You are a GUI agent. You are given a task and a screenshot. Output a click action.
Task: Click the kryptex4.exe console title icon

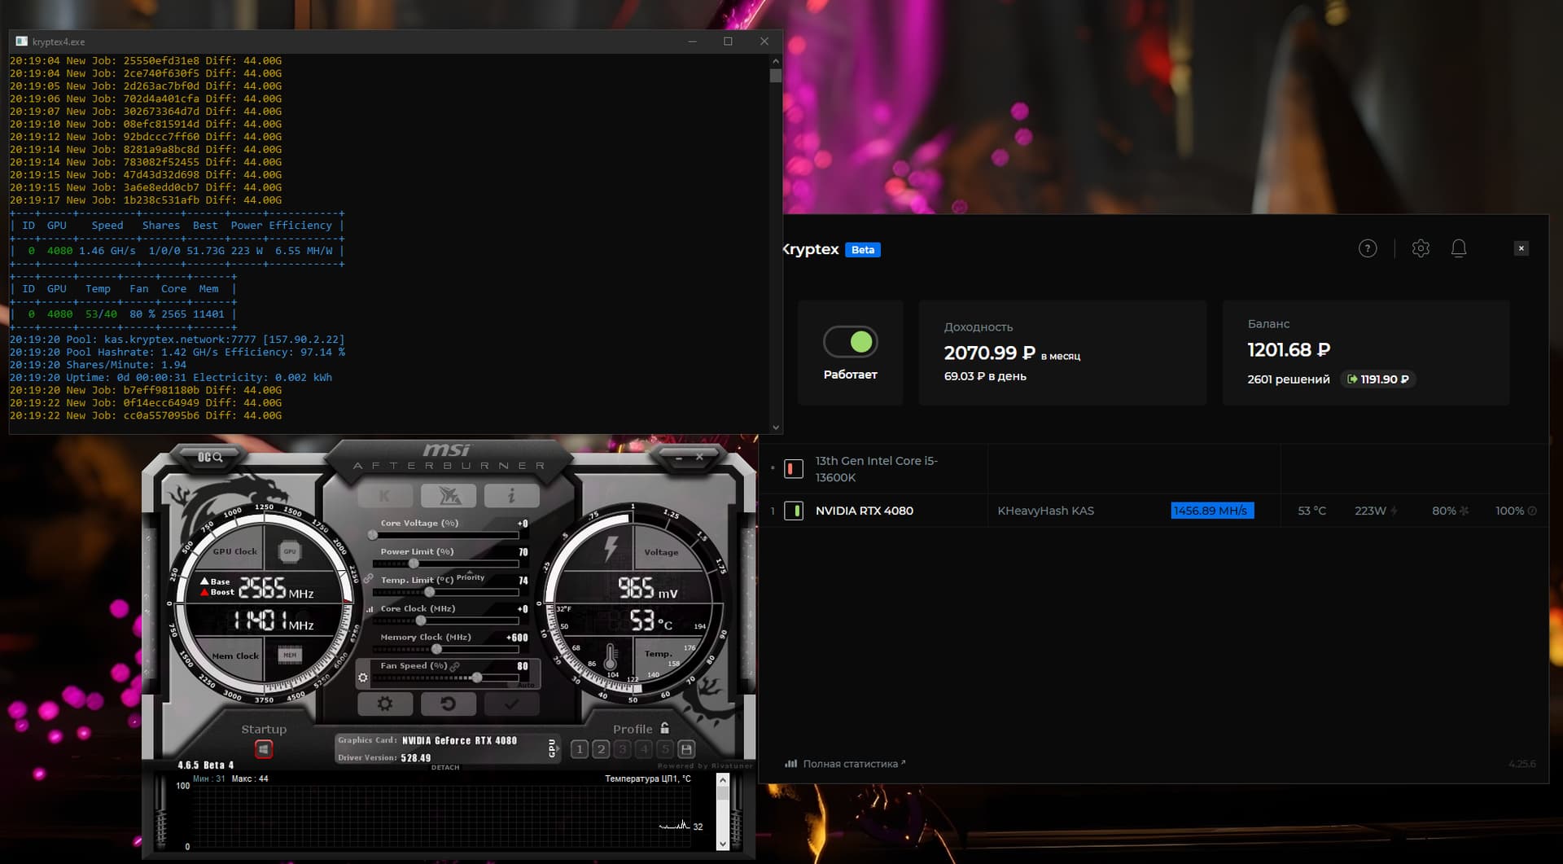click(21, 42)
